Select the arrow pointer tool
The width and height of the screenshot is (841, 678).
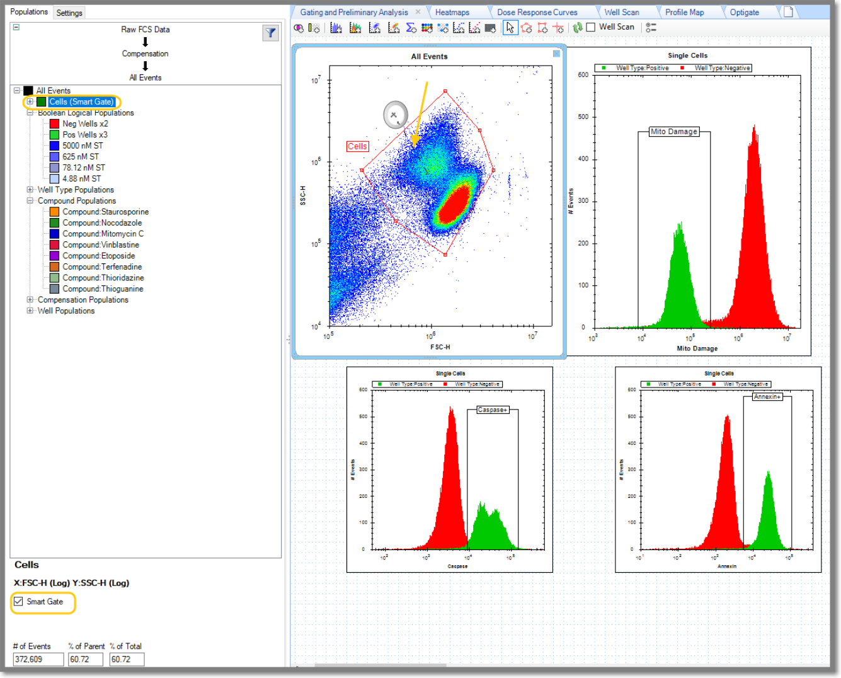coord(510,28)
